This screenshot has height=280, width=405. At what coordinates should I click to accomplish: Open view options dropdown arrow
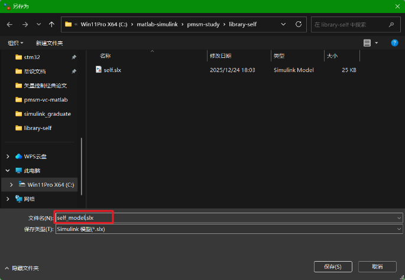coord(377,43)
